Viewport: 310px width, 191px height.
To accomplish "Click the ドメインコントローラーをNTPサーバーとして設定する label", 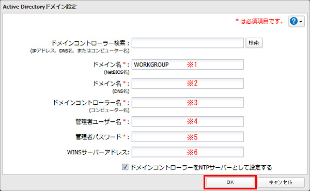I will [202, 167].
